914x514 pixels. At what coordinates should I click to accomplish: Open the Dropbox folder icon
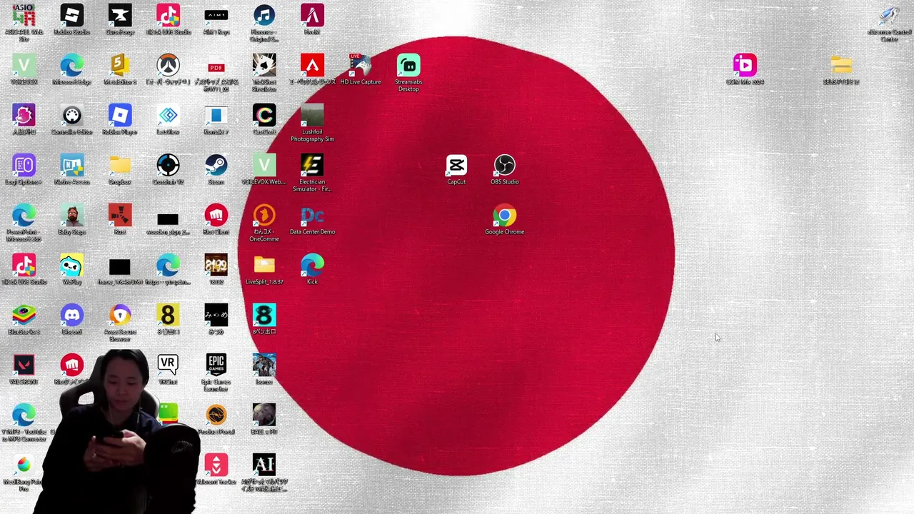[120, 166]
